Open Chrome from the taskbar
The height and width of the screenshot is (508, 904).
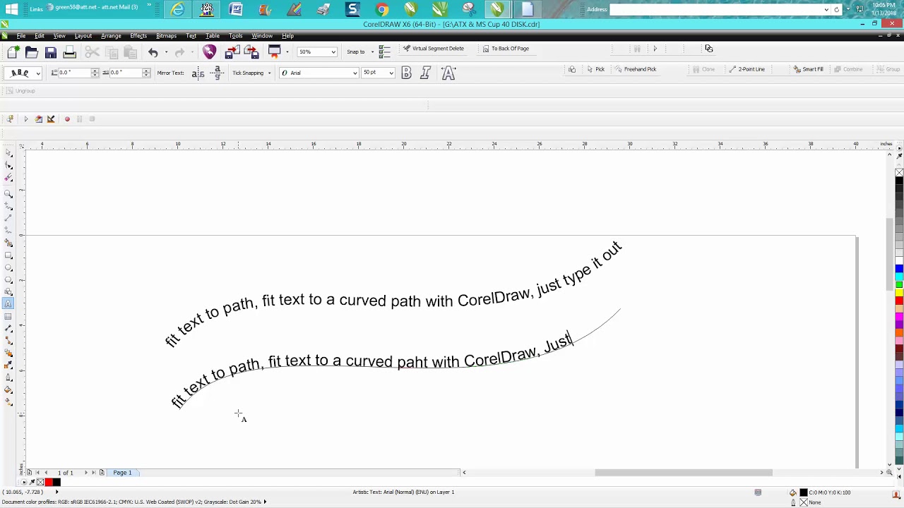(x=381, y=9)
